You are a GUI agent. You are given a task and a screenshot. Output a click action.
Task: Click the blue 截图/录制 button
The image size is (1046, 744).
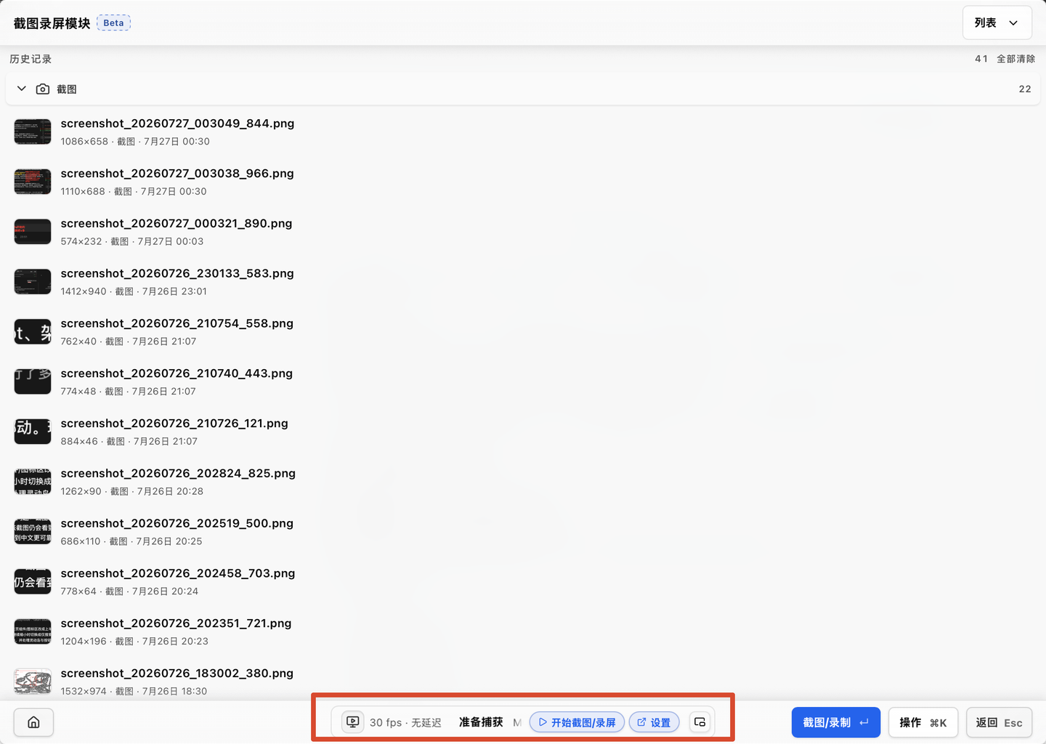[x=836, y=722]
